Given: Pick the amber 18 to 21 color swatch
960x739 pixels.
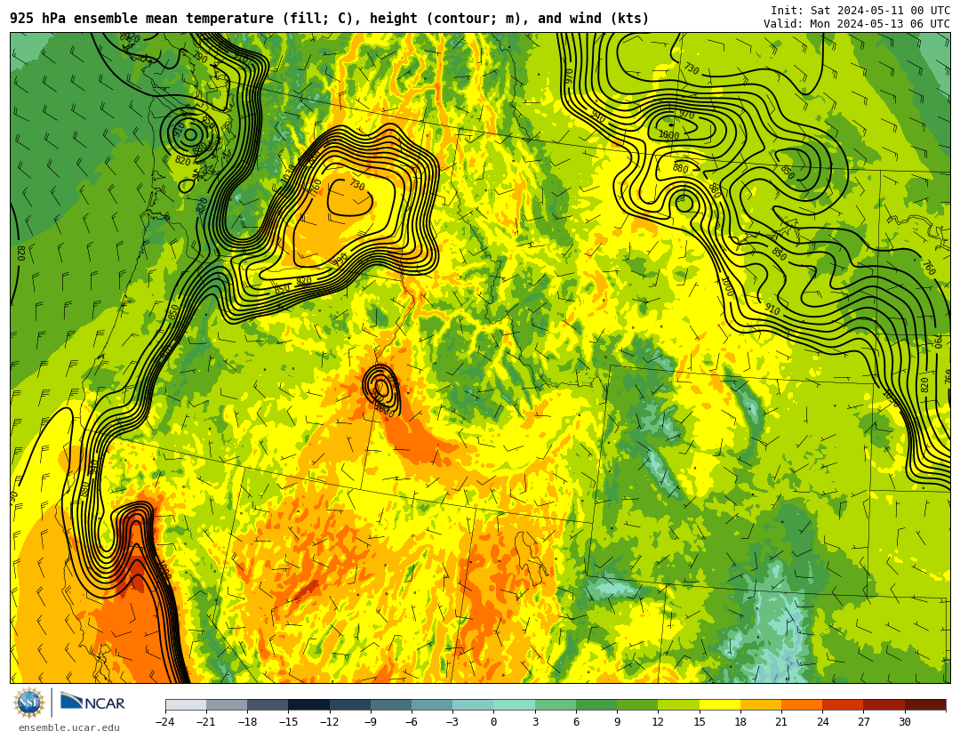Looking at the screenshot, I should coord(760,704).
